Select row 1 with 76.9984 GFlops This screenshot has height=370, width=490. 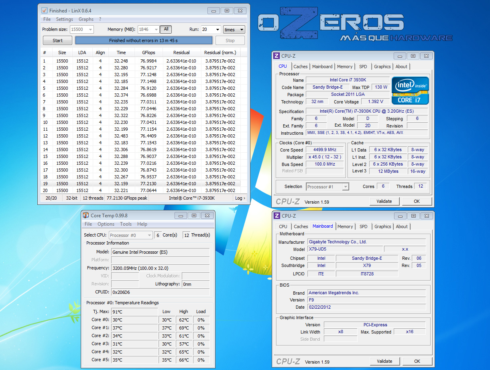(x=141, y=61)
